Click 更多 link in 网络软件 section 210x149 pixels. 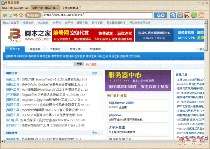click(96, 133)
